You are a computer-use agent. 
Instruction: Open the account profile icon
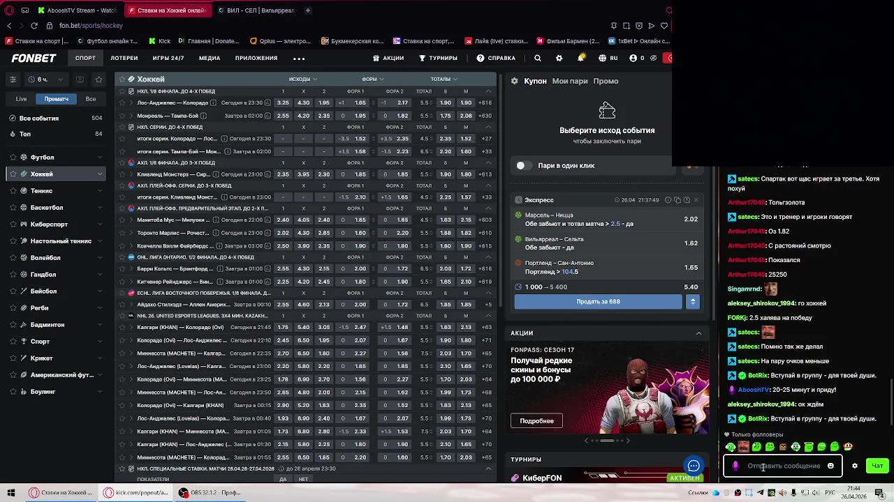[633, 58]
